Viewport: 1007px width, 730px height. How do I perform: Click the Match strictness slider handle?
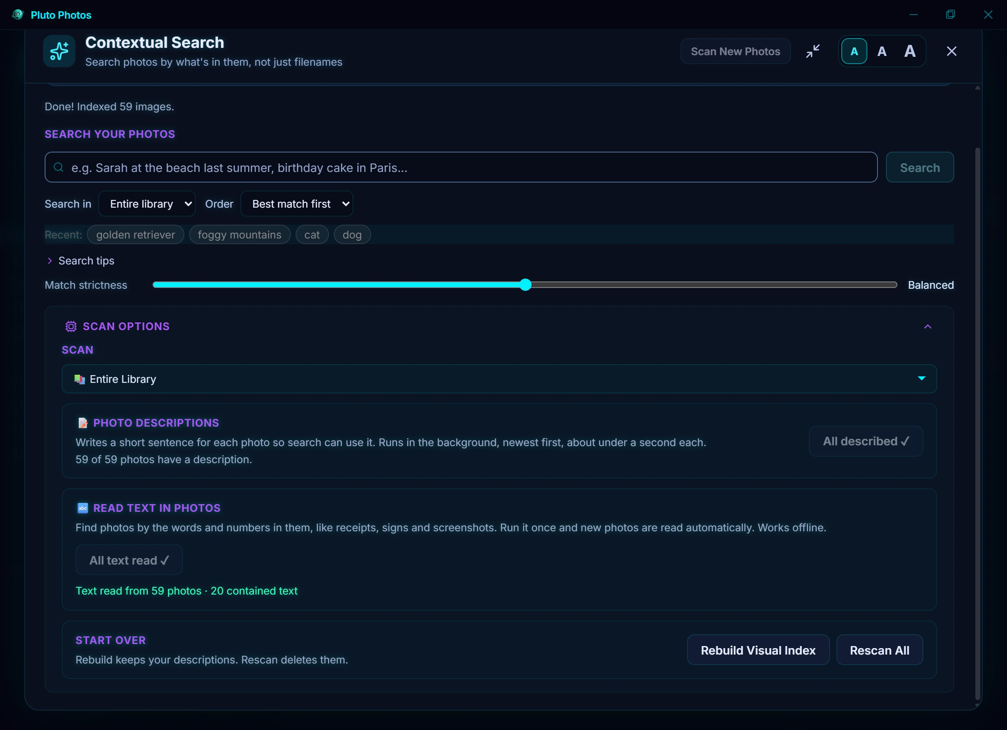(x=525, y=285)
